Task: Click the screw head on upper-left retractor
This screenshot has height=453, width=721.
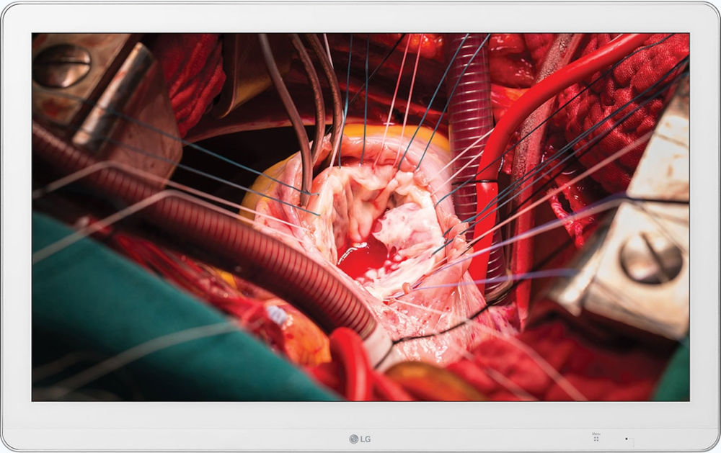Action: (62, 66)
